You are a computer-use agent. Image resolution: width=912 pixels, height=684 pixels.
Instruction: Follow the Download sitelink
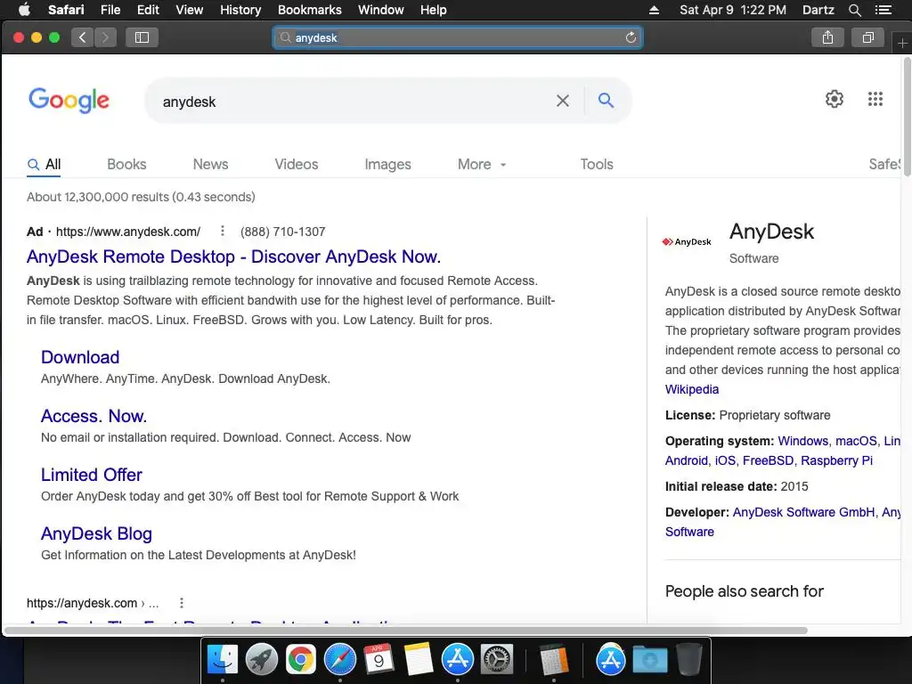coord(80,357)
